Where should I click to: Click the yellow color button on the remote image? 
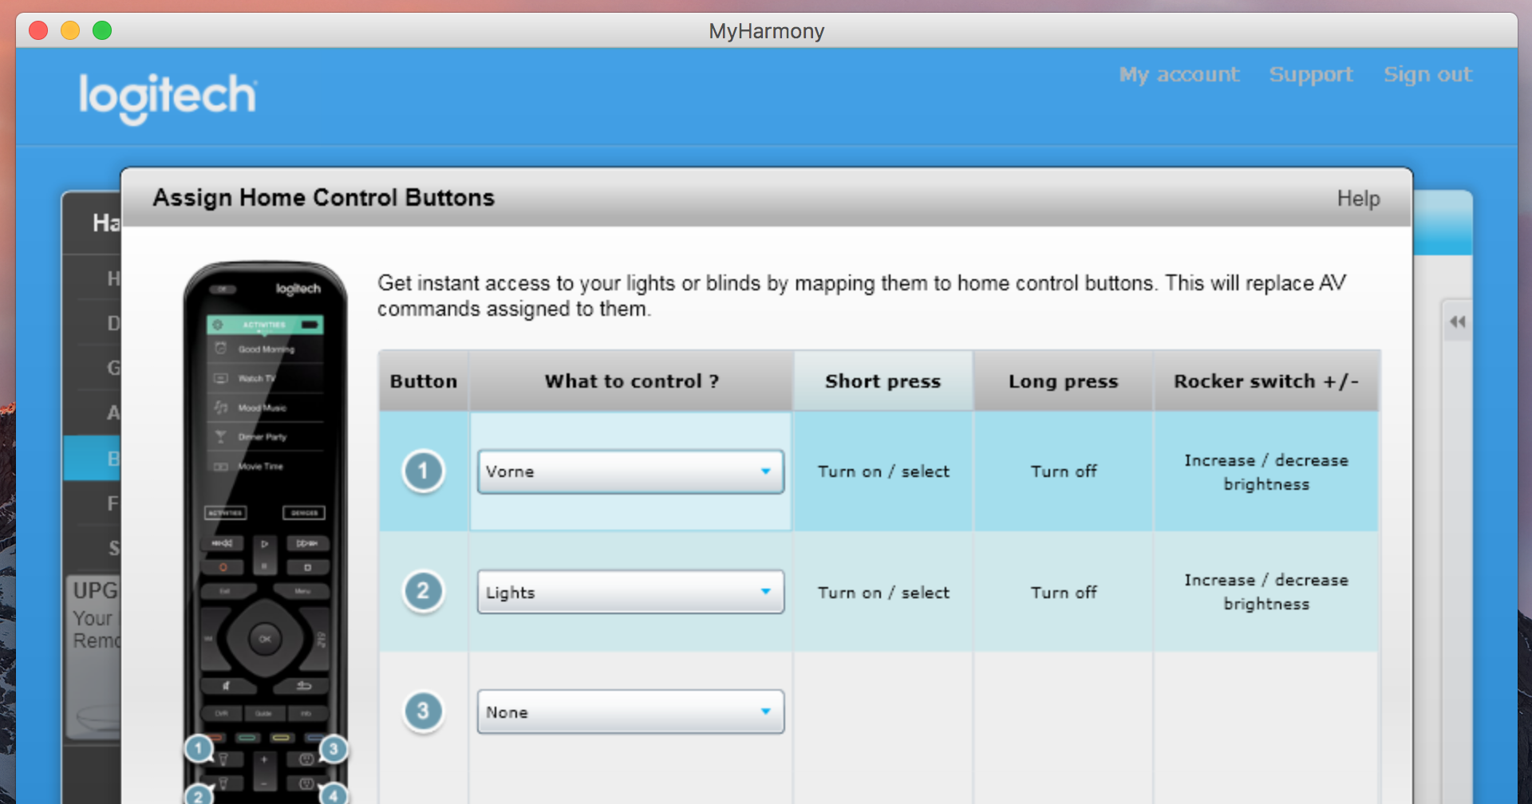pos(280,738)
